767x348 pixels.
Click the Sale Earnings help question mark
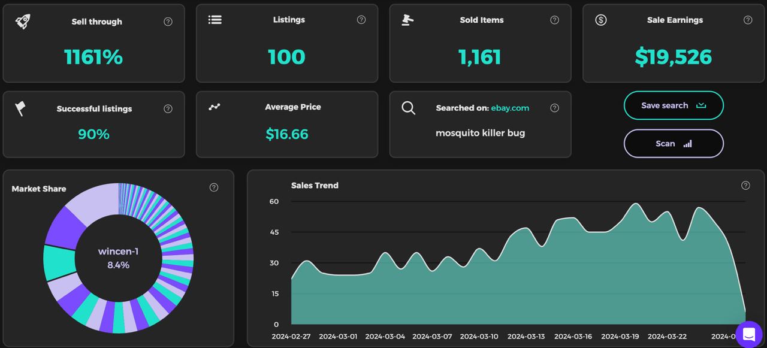point(748,20)
